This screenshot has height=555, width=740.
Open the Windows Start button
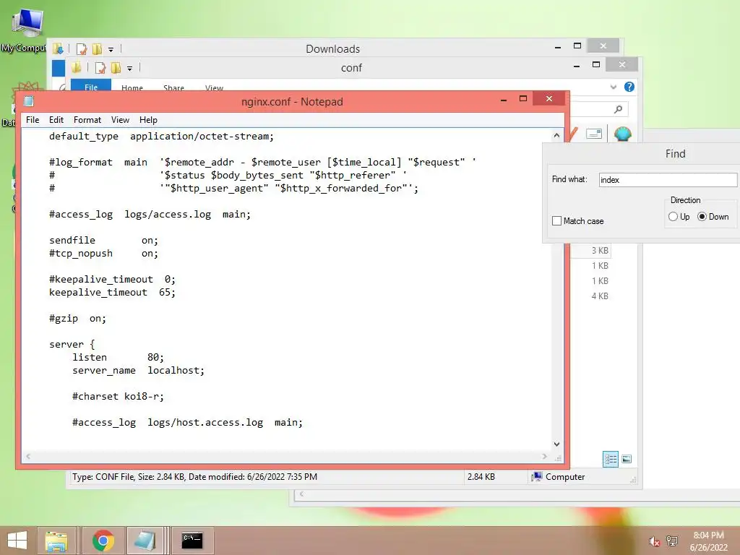point(17,541)
